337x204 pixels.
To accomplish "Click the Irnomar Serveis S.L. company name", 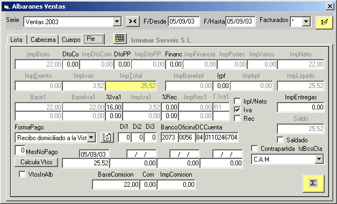I will click(x=162, y=40).
